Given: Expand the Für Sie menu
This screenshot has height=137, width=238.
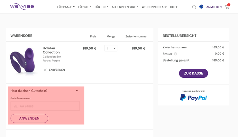Looking at the screenshot, I should tap(85, 7).
